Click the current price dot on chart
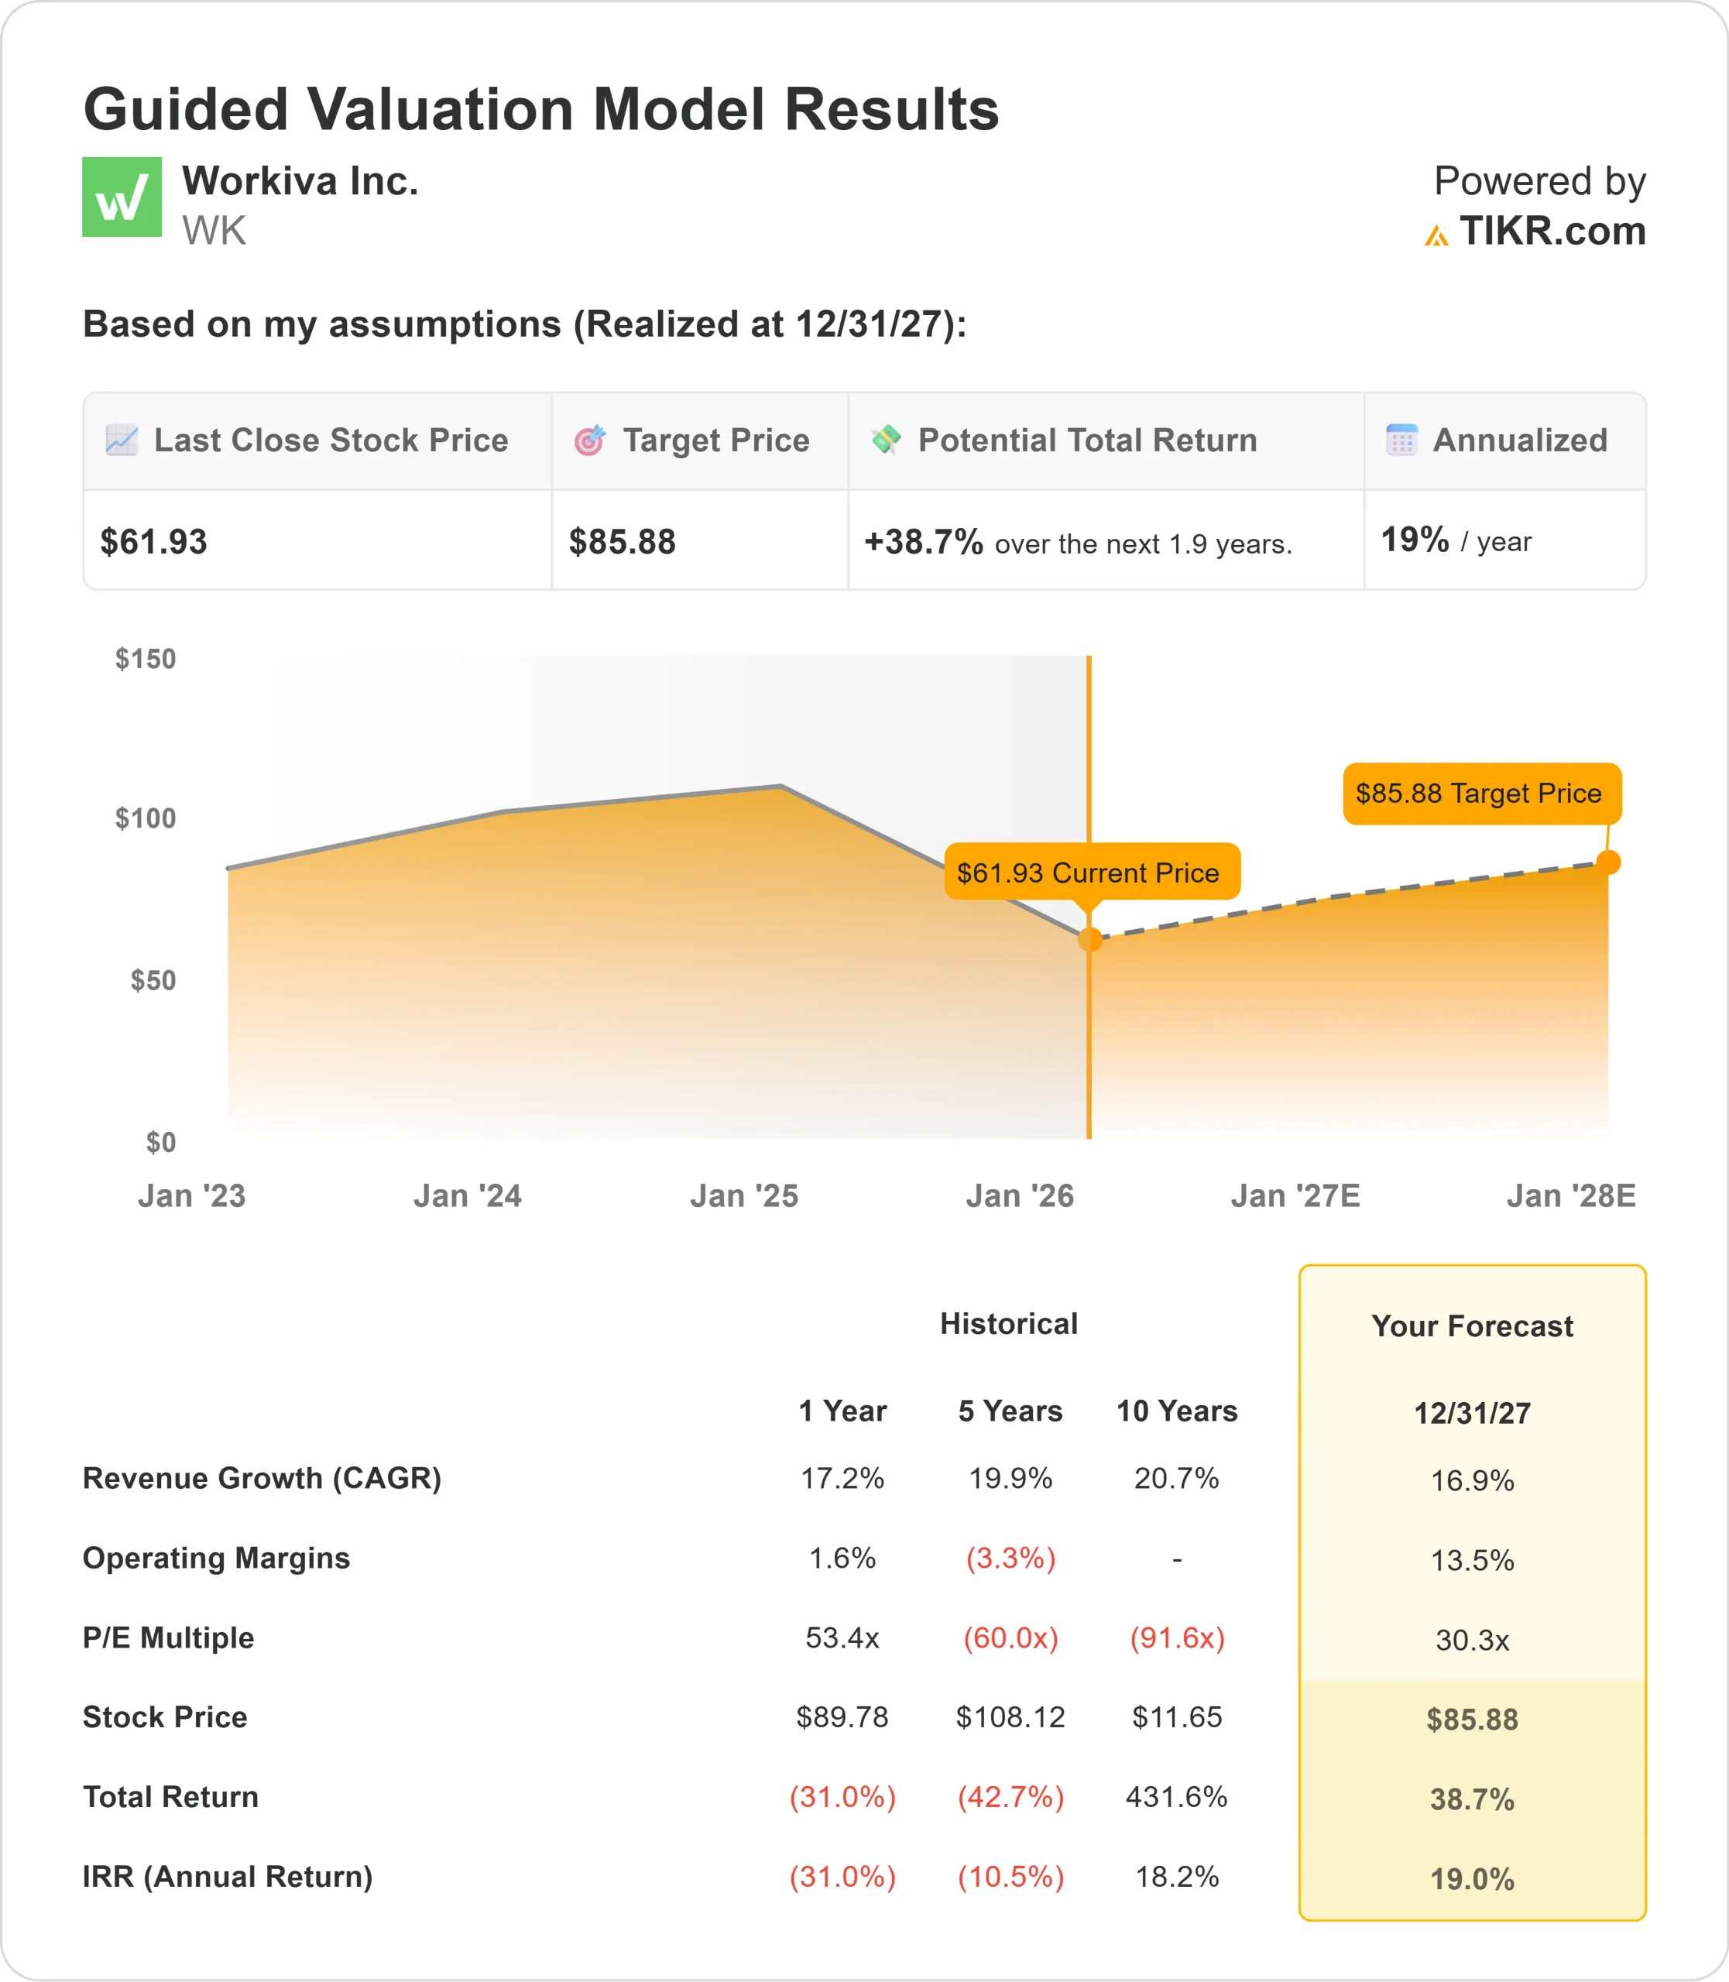 pyautogui.click(x=1089, y=939)
